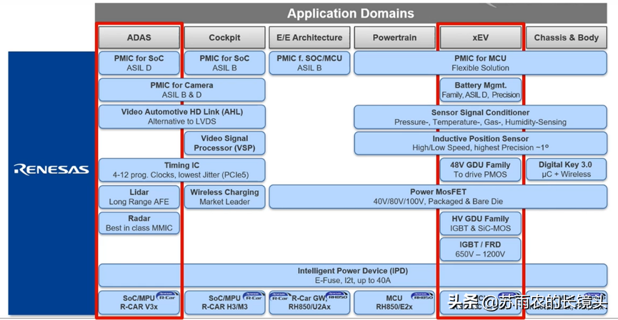Open the PMIC for SoC ASIL B box
The image size is (618, 320).
pos(224,63)
